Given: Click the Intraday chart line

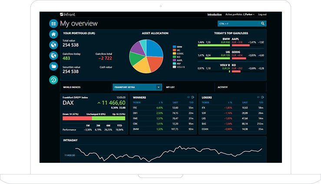Looking at the screenshot, I should pyautogui.click(x=169, y=154).
